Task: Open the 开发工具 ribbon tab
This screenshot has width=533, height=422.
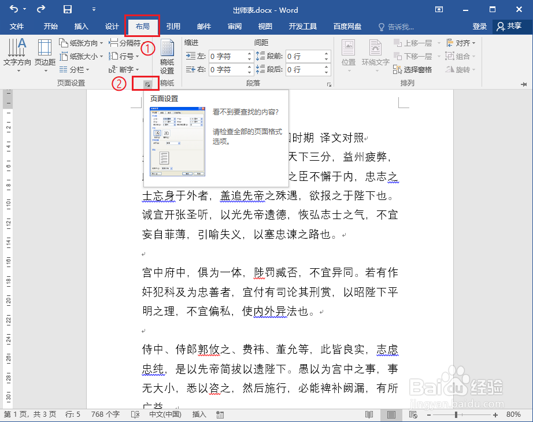Action: coord(303,26)
